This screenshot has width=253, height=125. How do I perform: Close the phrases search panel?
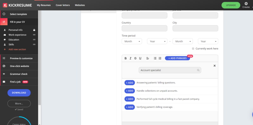click(x=214, y=66)
